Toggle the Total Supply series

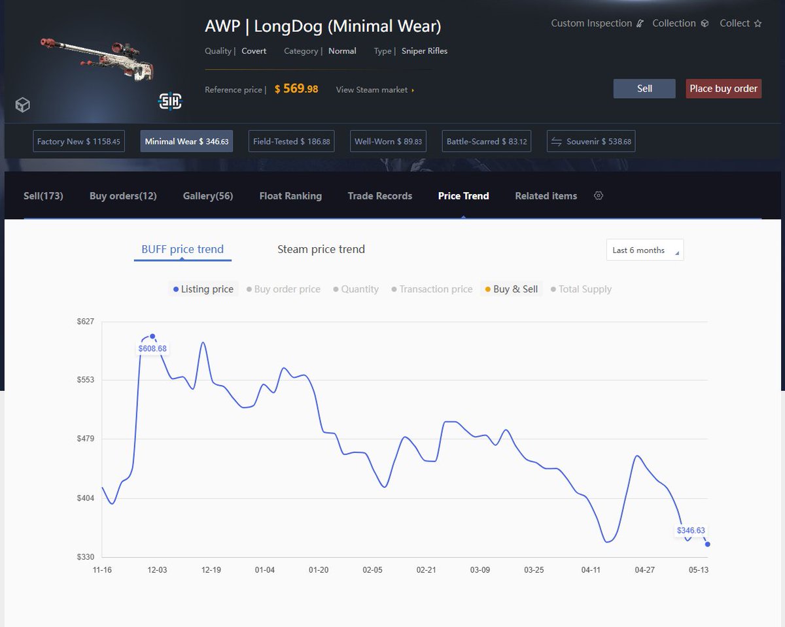pyautogui.click(x=581, y=289)
